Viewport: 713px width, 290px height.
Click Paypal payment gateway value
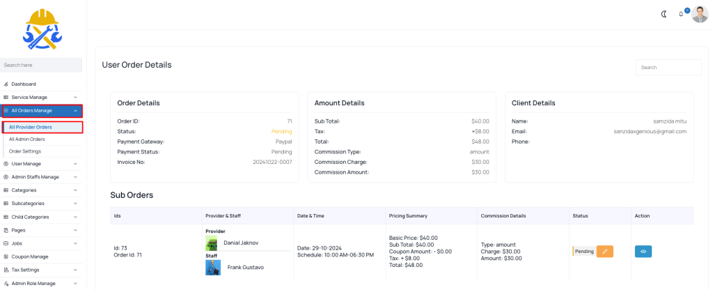[x=284, y=142]
